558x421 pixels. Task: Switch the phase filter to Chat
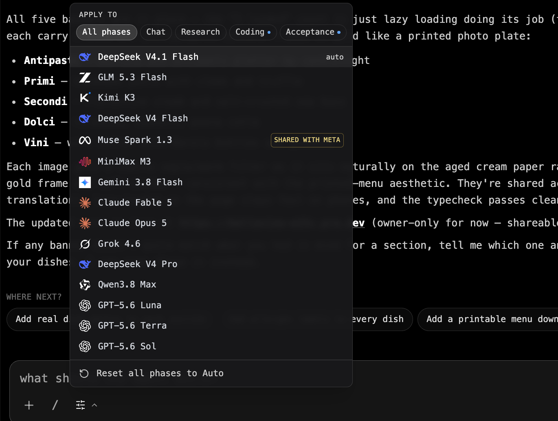(156, 32)
